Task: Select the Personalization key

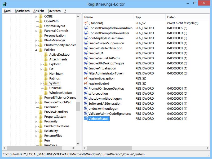Action: [55, 36]
